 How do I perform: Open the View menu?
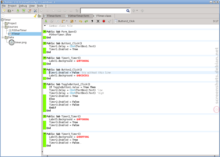click(x=32, y=6)
